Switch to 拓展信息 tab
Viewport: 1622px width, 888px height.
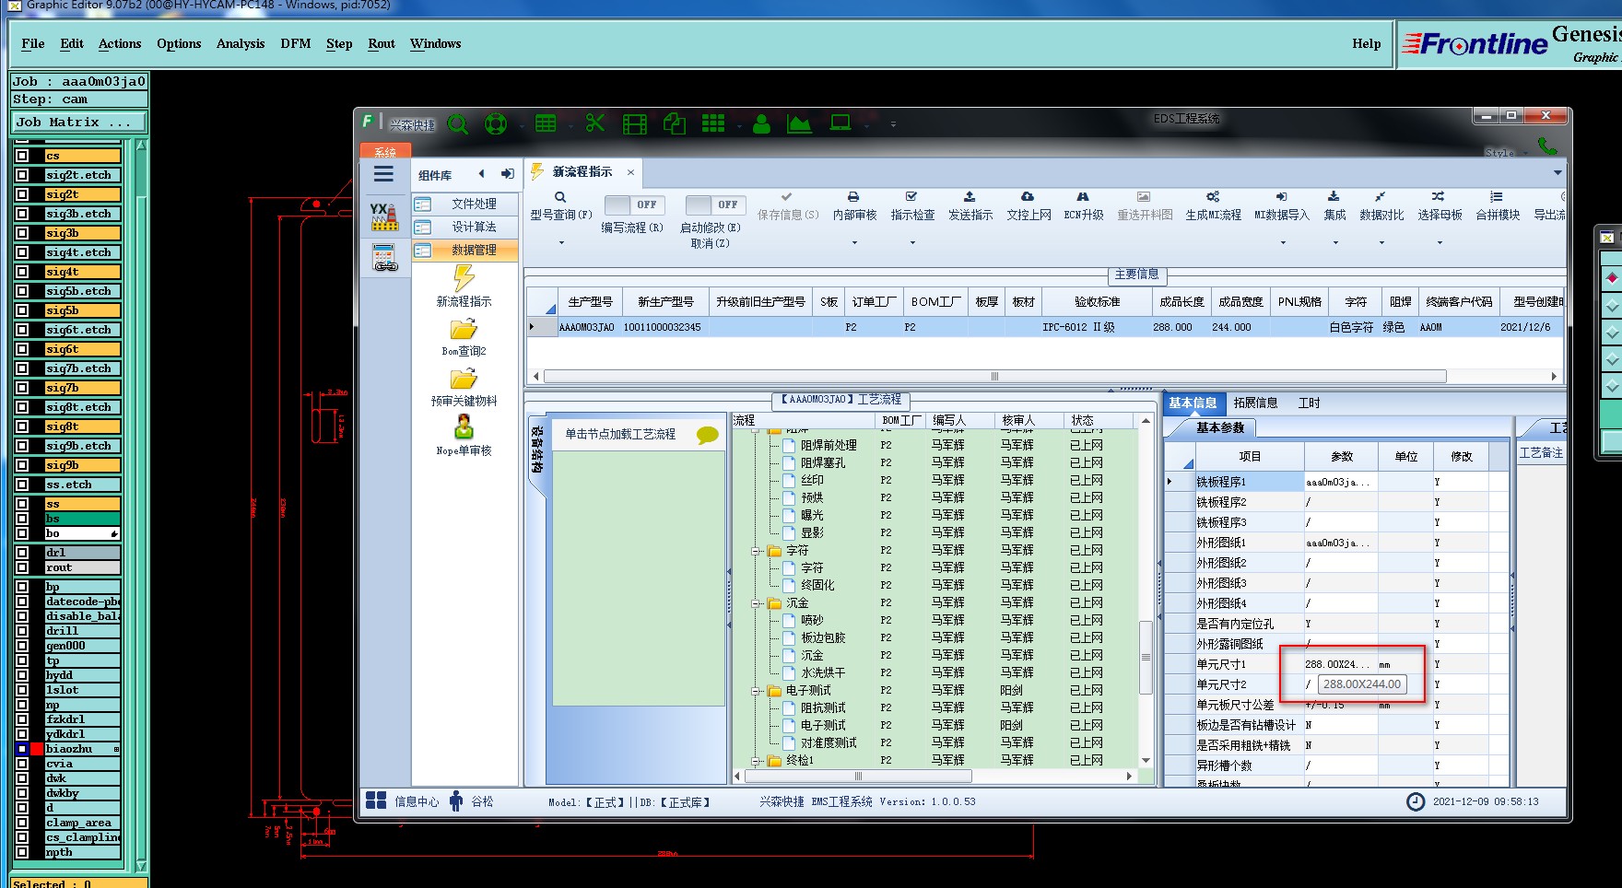pos(1255,403)
